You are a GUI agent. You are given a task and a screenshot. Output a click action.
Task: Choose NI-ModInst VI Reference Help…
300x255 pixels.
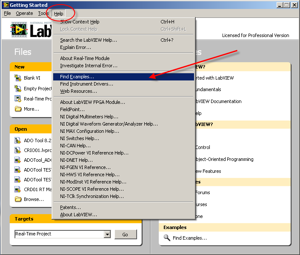pos(123,182)
